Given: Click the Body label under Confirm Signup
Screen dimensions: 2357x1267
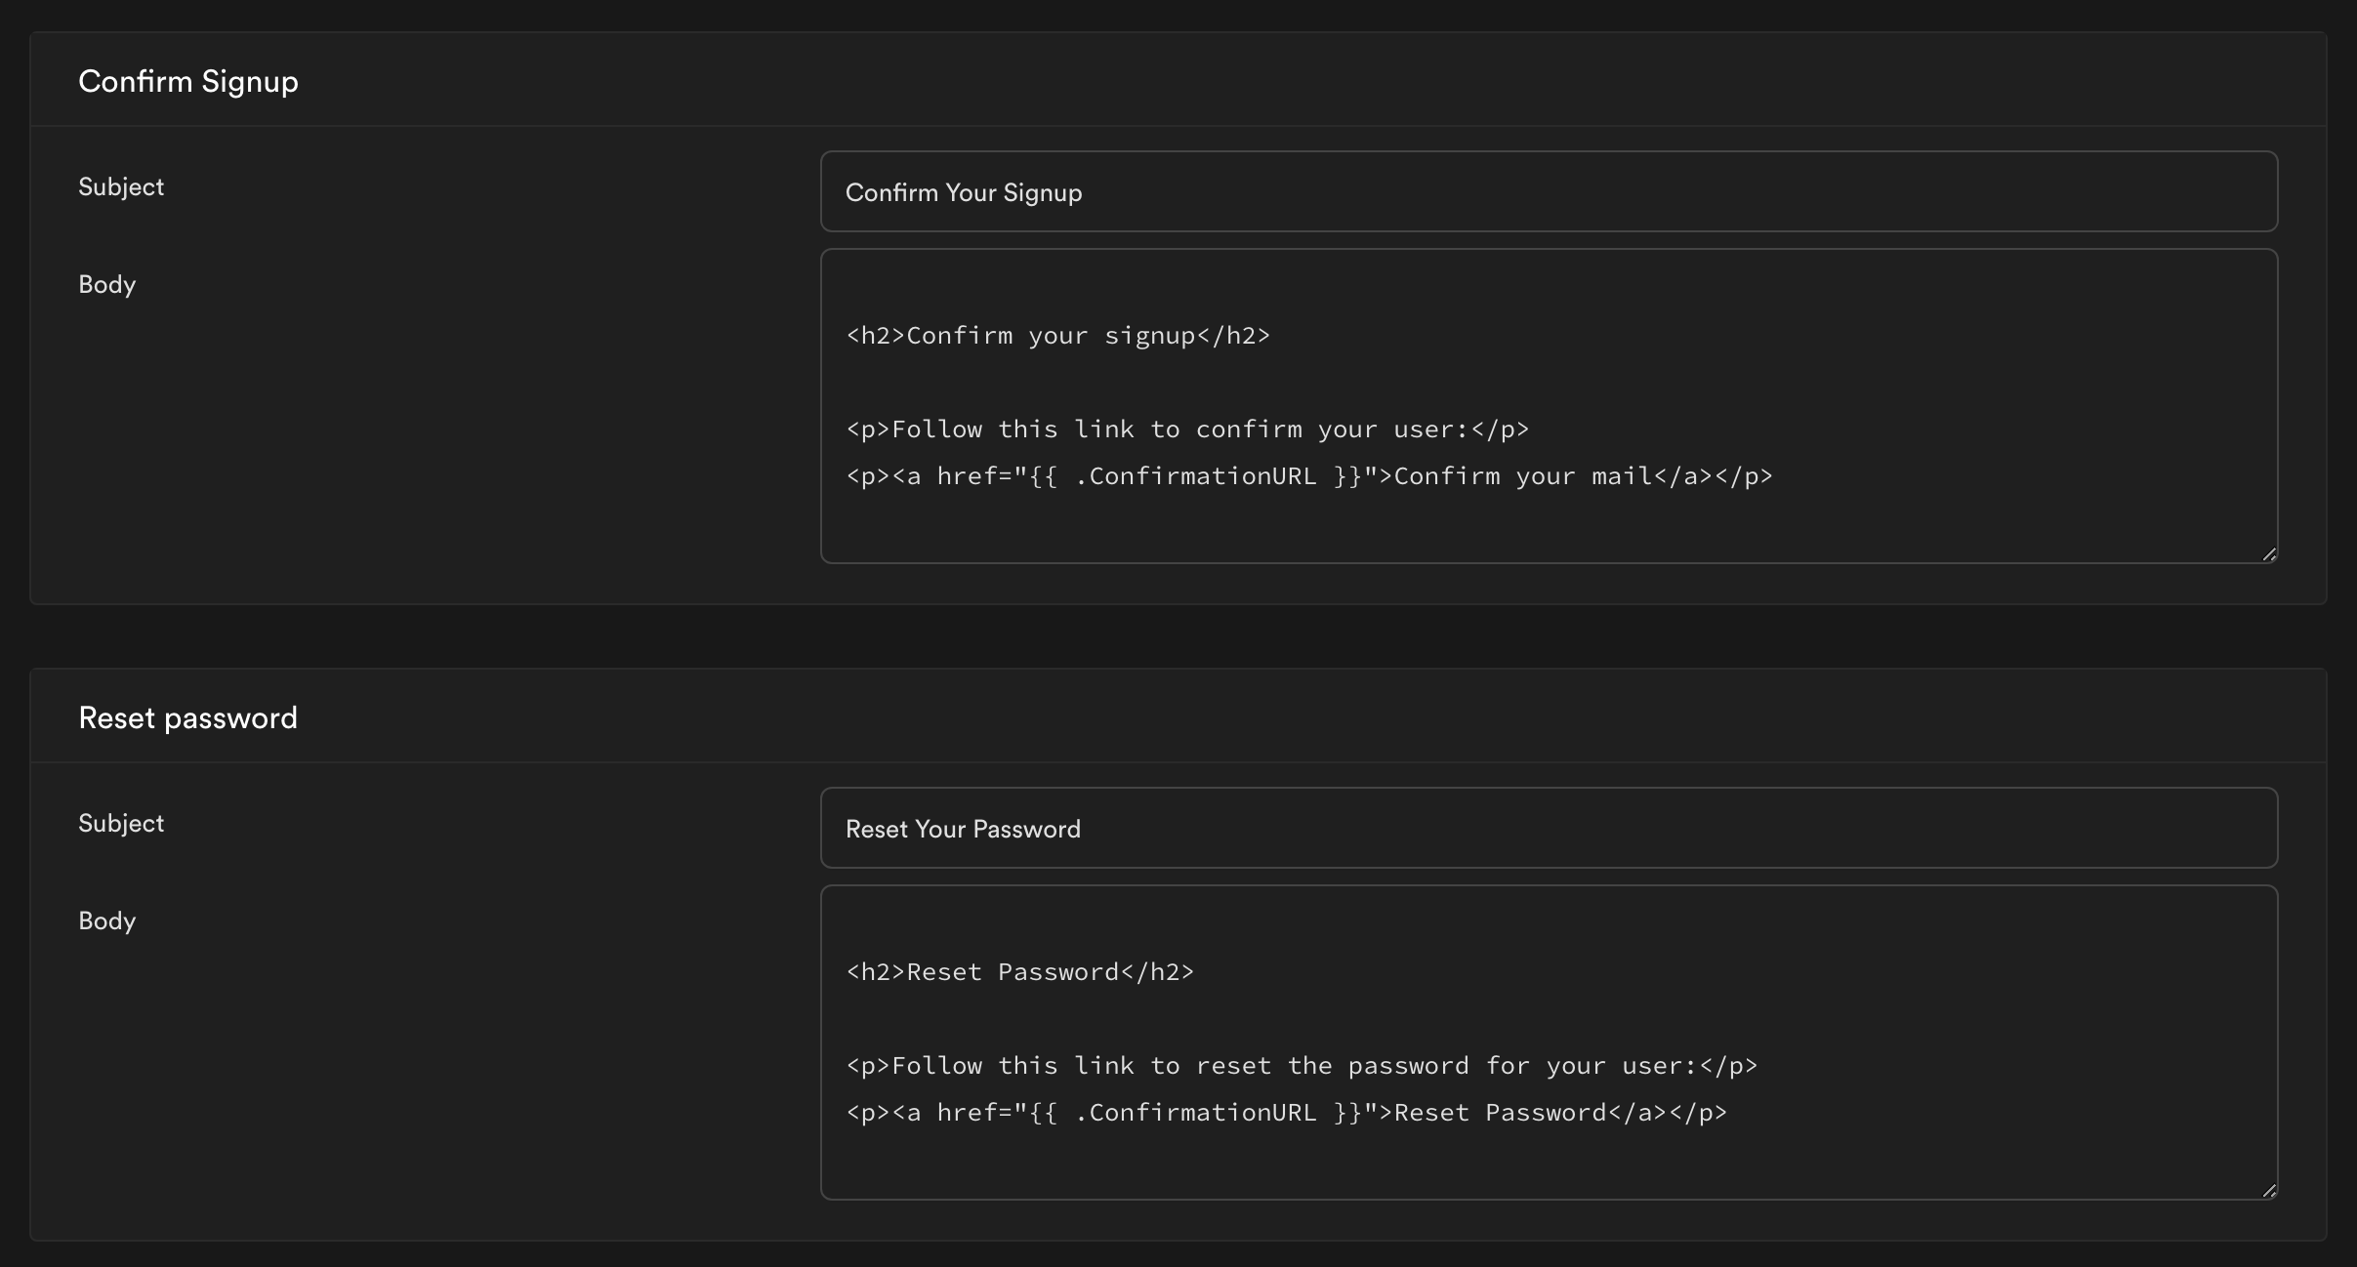Looking at the screenshot, I should 106,284.
